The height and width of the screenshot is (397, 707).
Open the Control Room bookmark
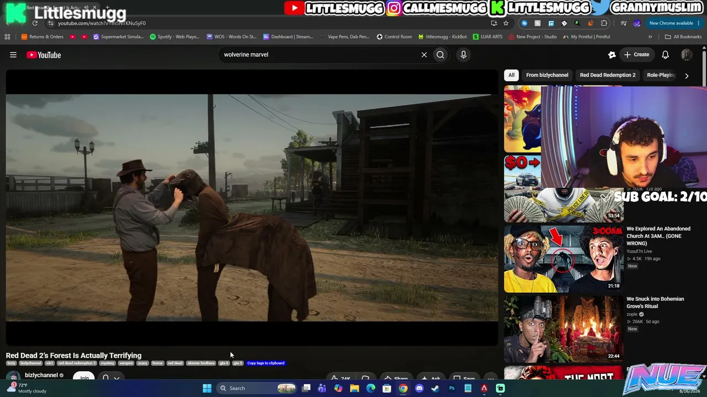394,36
